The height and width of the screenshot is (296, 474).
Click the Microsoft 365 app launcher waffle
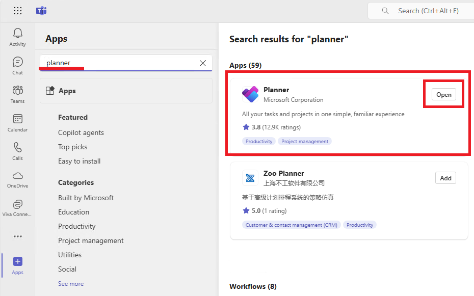17,11
